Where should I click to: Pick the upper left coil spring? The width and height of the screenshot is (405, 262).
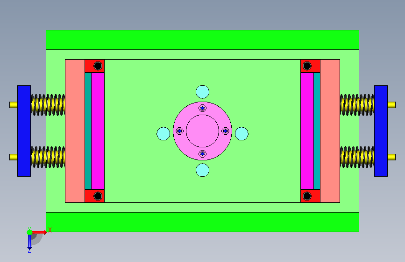(48, 105)
